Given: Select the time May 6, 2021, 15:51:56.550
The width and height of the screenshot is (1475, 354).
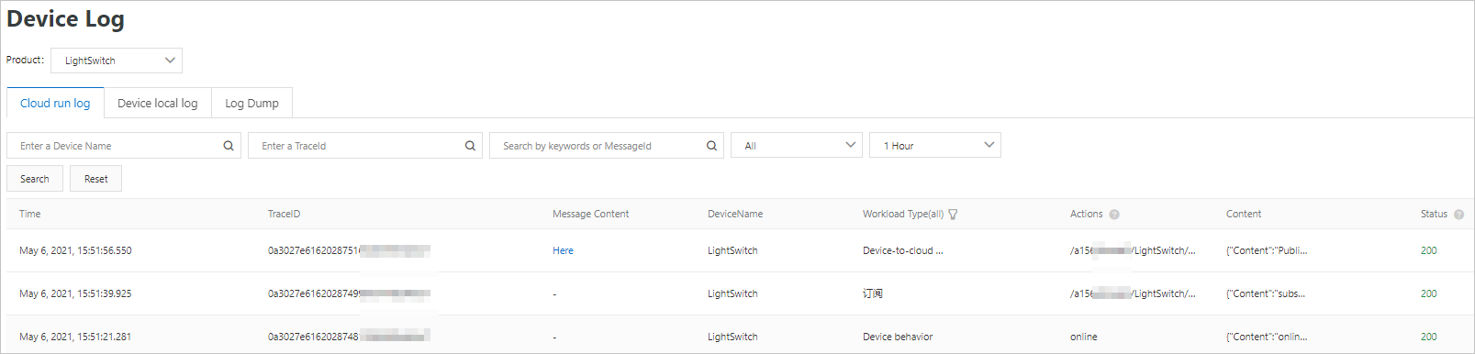Looking at the screenshot, I should click(75, 250).
